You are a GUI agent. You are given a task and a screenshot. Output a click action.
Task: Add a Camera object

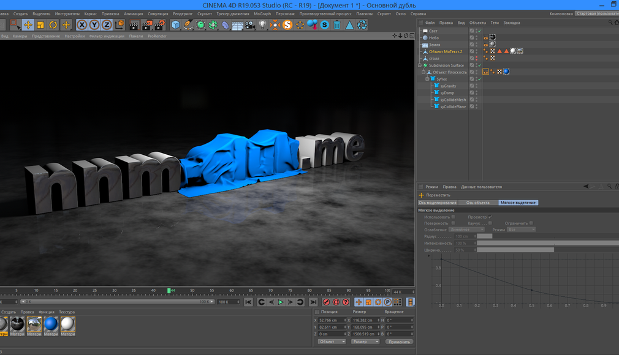click(250, 25)
